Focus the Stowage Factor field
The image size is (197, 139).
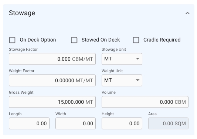click(52, 59)
